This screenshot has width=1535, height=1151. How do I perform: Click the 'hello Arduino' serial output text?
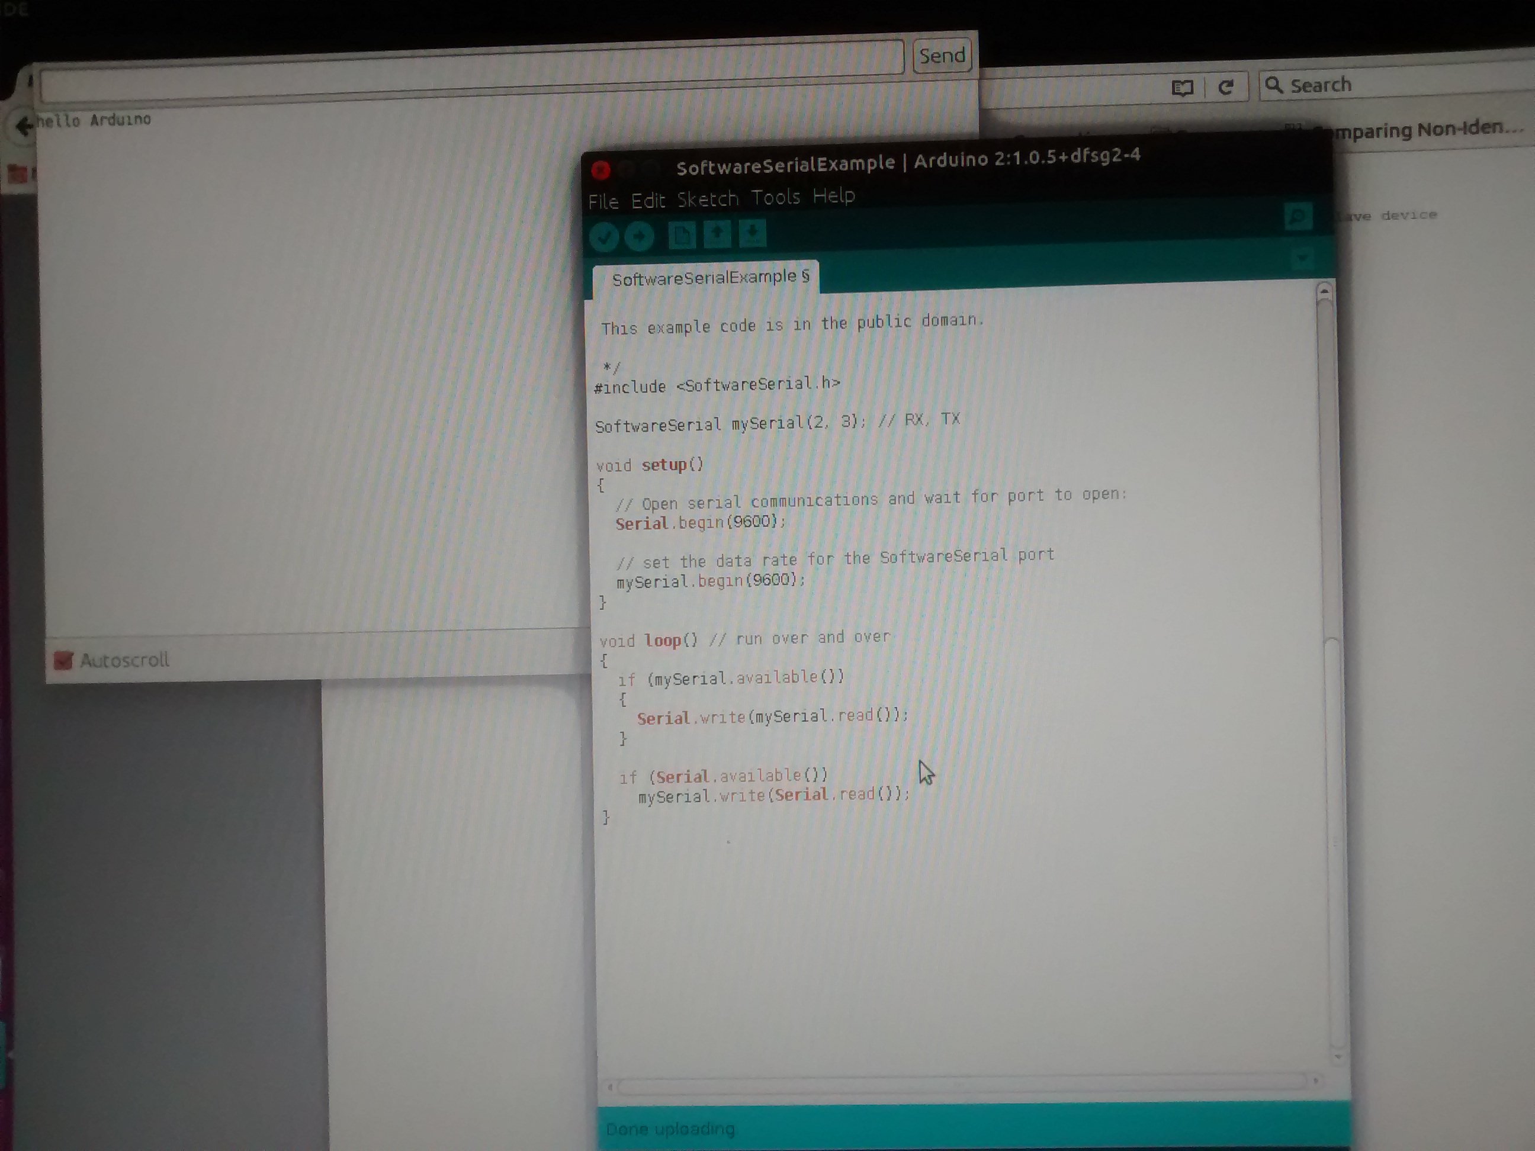pyautogui.click(x=94, y=121)
